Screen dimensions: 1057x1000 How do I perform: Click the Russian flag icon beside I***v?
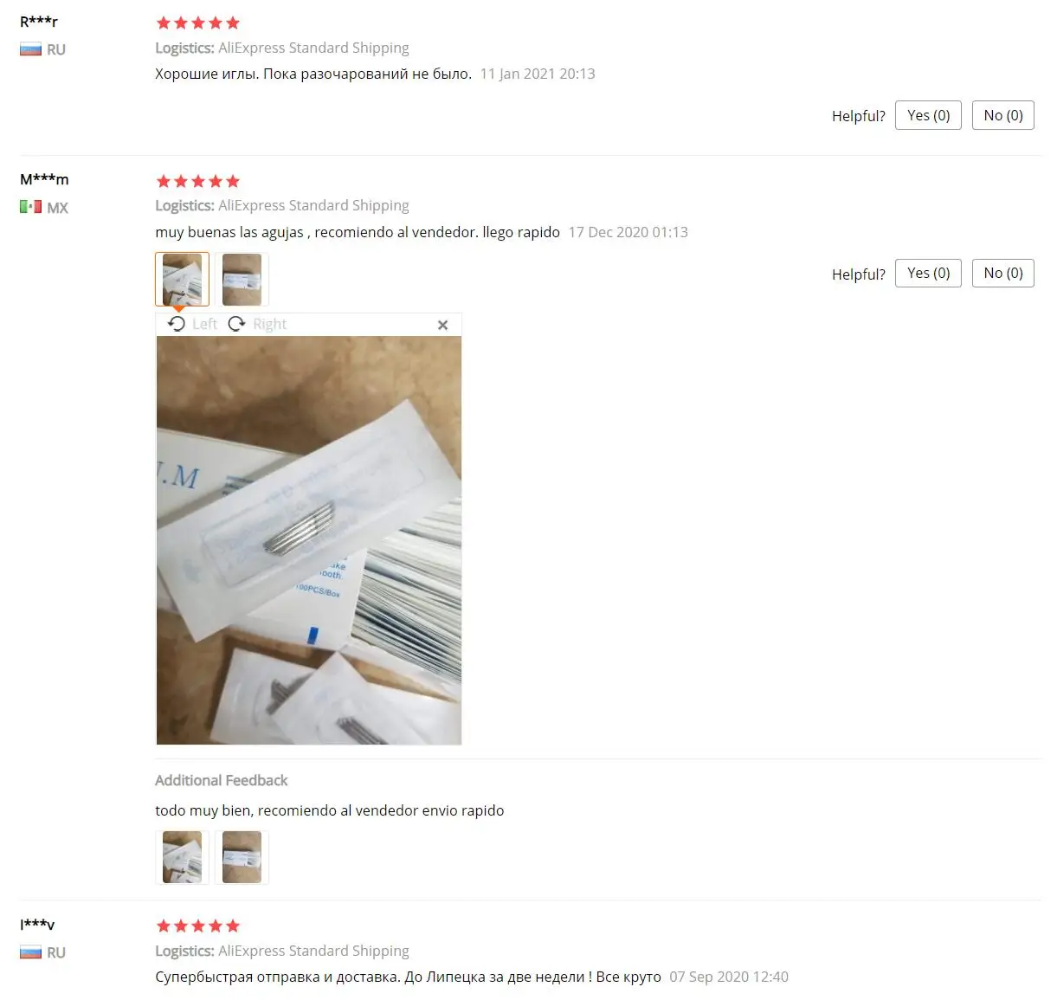click(x=31, y=952)
